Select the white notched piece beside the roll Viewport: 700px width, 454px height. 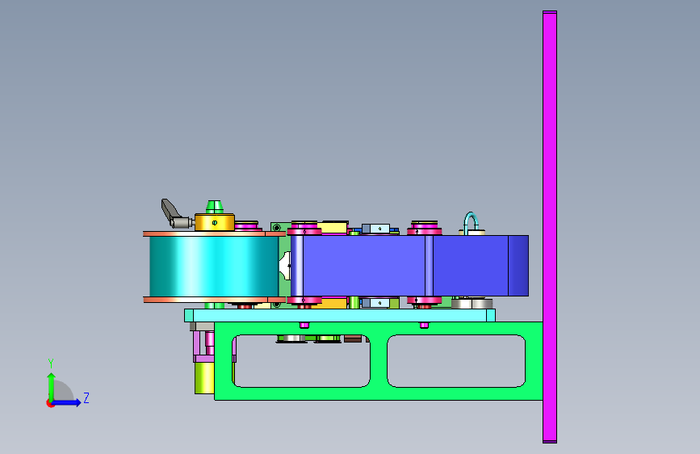(x=285, y=266)
